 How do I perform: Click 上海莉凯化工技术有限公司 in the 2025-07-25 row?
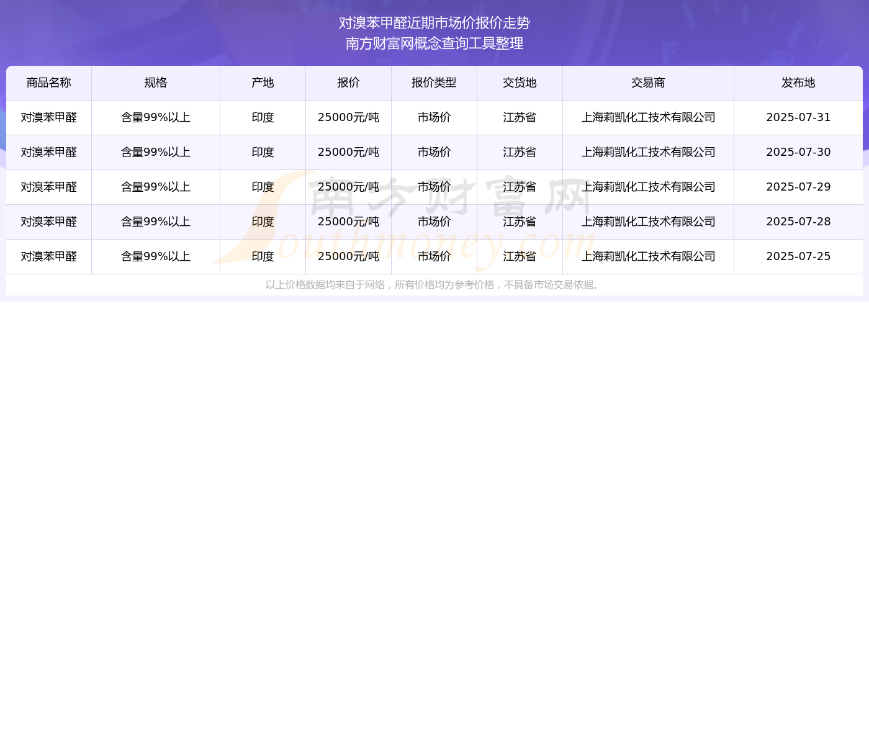(649, 256)
